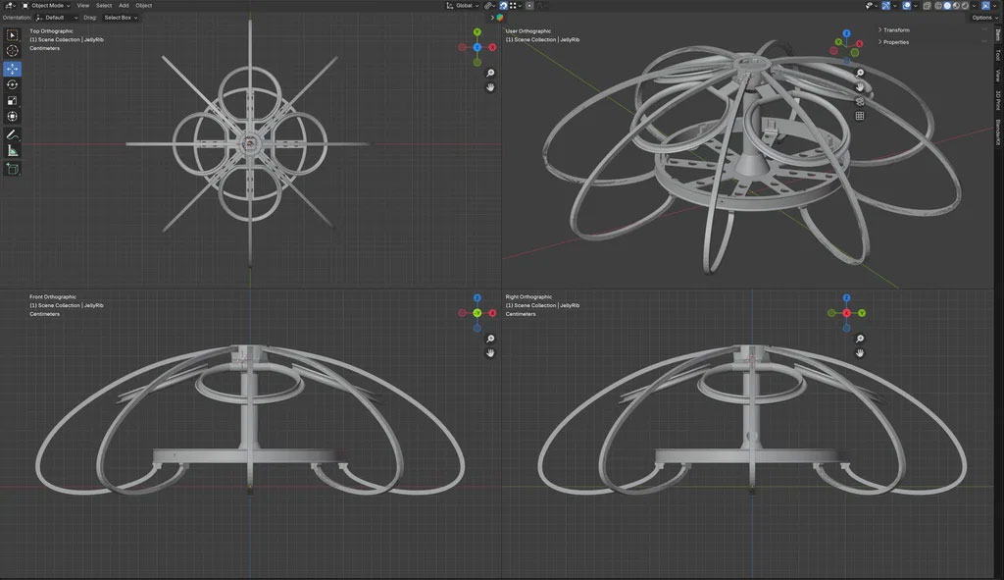Screen dimensions: 1004x580
Task: Pick the Measure tool
Action: coord(12,150)
